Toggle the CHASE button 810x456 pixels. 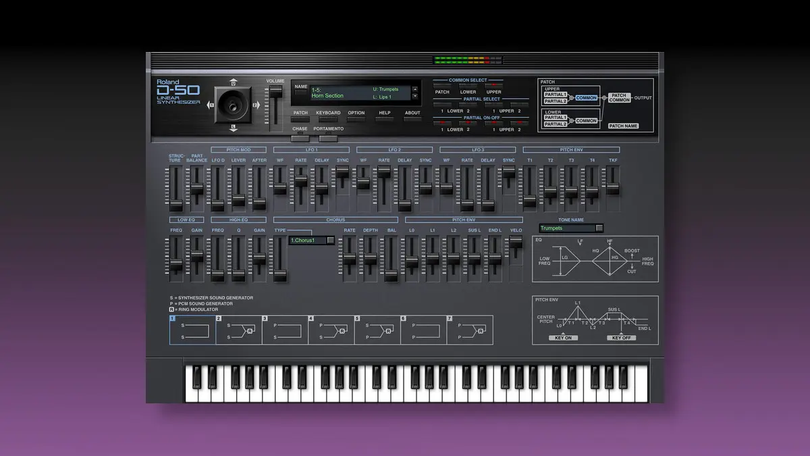[x=300, y=138]
